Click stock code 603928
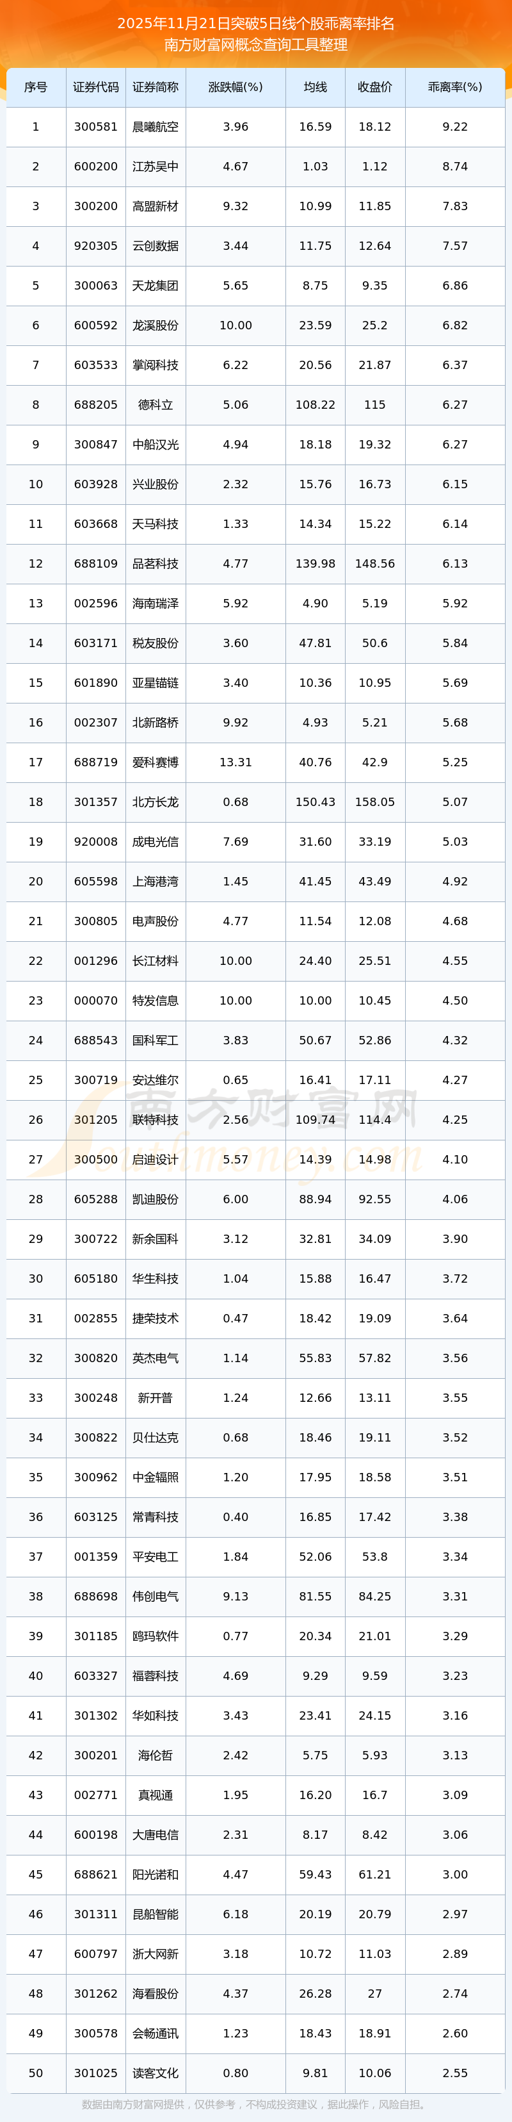The height and width of the screenshot is (2122, 512). 95,484
